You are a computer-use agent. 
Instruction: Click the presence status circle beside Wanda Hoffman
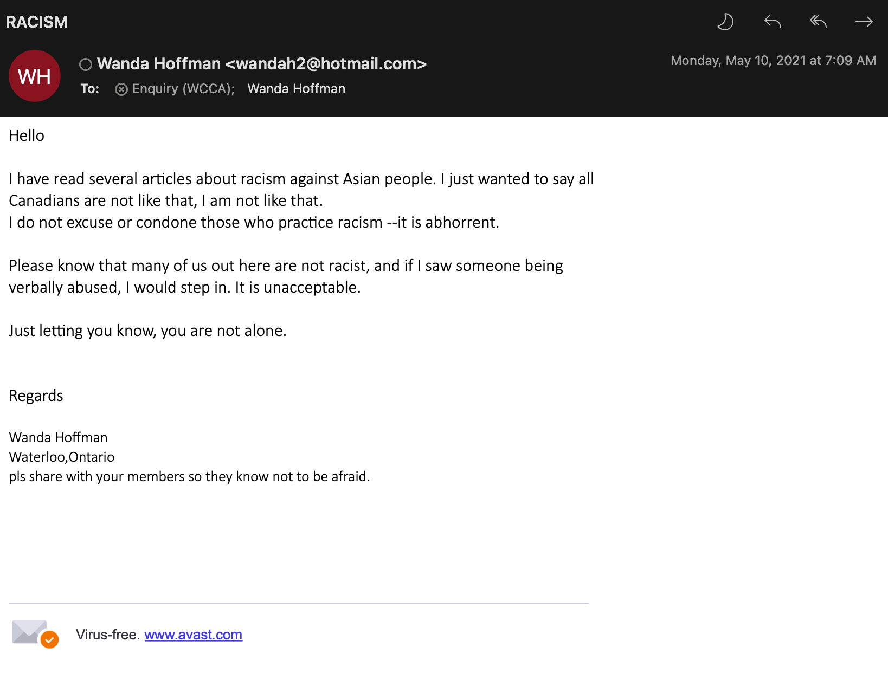(x=86, y=64)
